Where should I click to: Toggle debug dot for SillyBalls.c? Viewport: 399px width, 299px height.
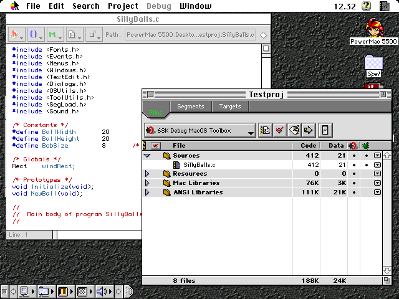click(x=354, y=165)
